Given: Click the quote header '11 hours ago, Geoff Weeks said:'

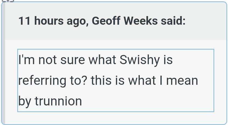Looking at the screenshot, I should click(x=102, y=21).
